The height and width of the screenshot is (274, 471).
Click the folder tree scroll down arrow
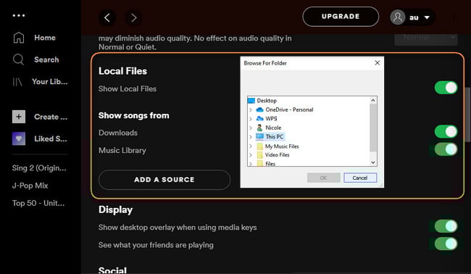click(x=373, y=162)
